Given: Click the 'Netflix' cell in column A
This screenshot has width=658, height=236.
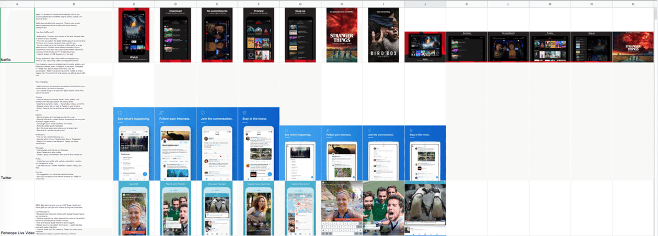Looking at the screenshot, I should [16, 35].
